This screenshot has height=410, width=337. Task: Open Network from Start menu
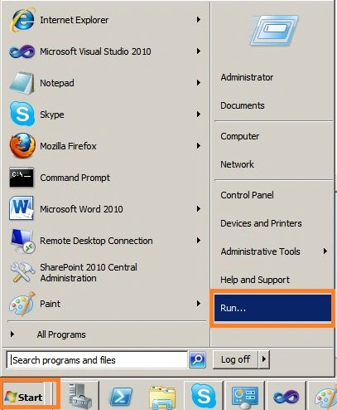(237, 164)
